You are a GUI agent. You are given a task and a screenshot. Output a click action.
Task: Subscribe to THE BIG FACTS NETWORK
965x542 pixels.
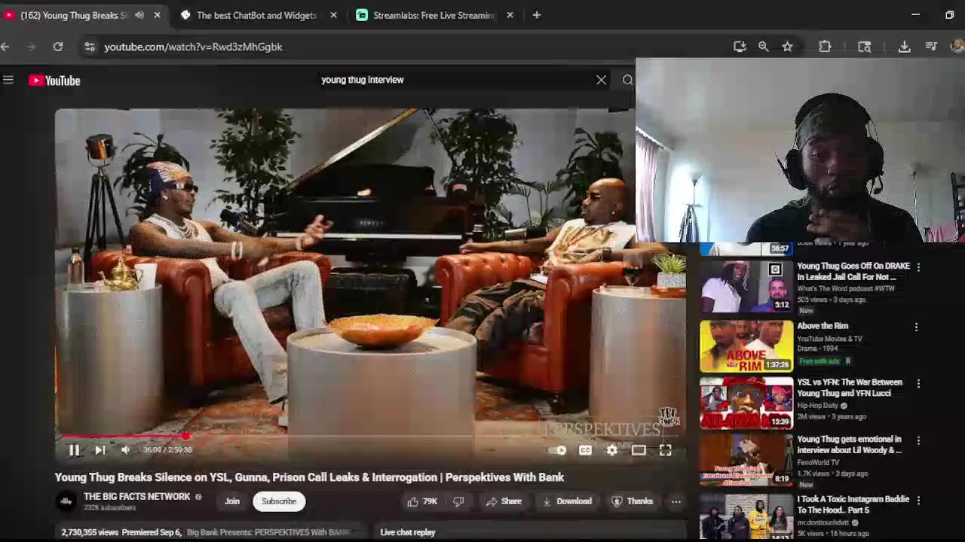tap(279, 501)
